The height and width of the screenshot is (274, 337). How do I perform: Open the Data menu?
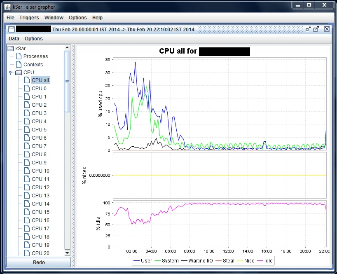click(x=14, y=39)
